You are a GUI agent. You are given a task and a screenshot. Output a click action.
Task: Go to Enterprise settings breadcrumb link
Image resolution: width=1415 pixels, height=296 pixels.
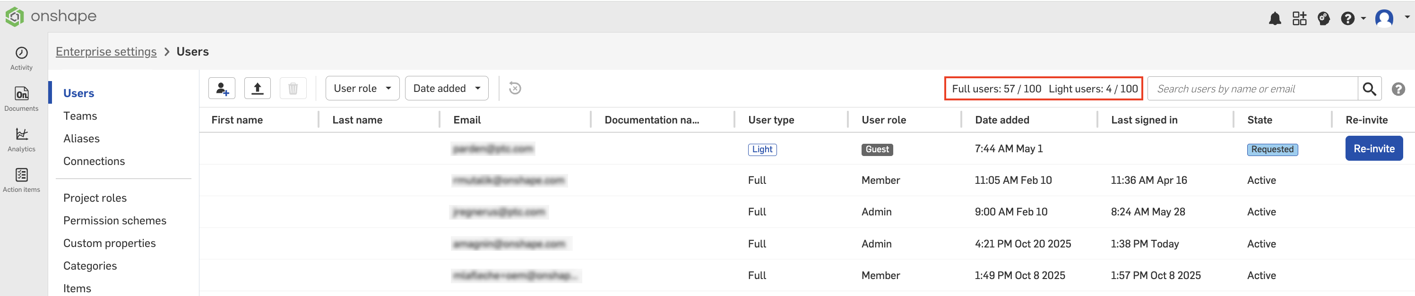click(x=106, y=51)
